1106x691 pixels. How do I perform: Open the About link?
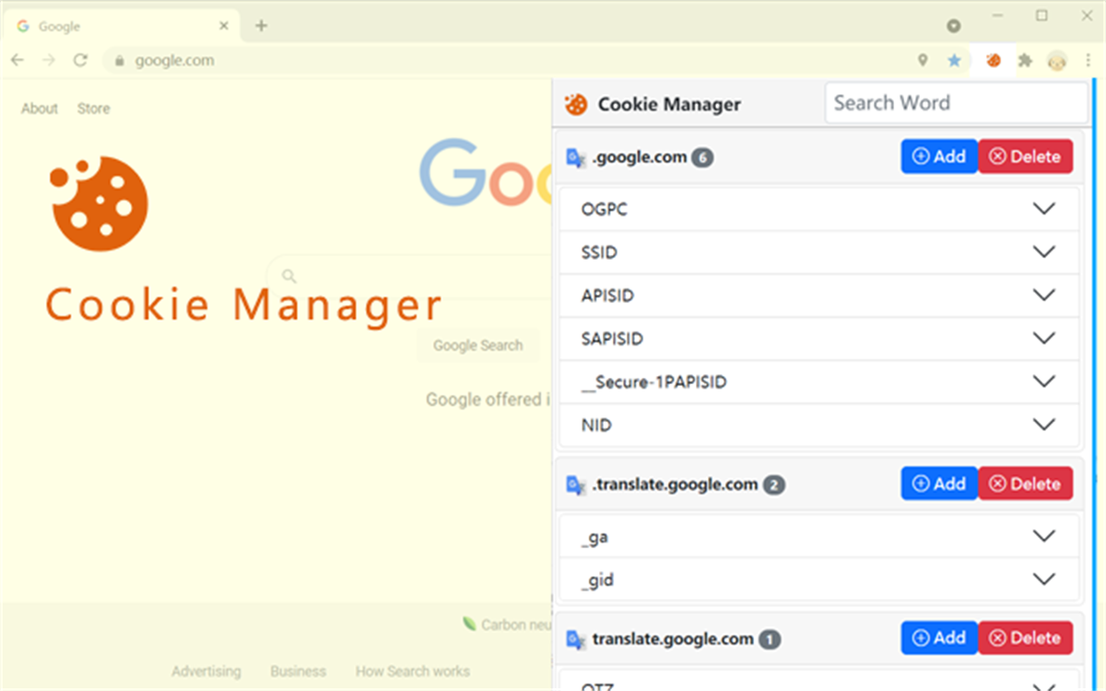pos(40,109)
